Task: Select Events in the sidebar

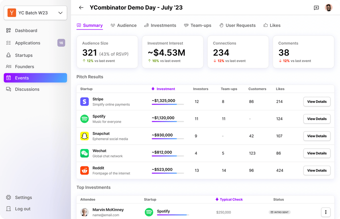Action: click(x=35, y=78)
